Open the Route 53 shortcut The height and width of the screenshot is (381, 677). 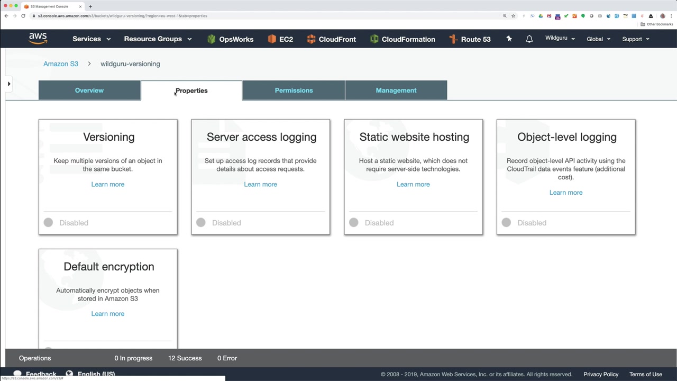pyautogui.click(x=470, y=39)
